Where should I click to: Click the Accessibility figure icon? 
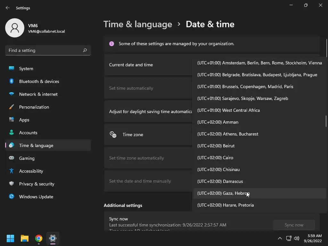[12, 171]
